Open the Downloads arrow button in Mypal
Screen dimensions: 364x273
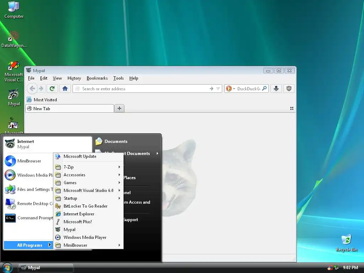276,89
